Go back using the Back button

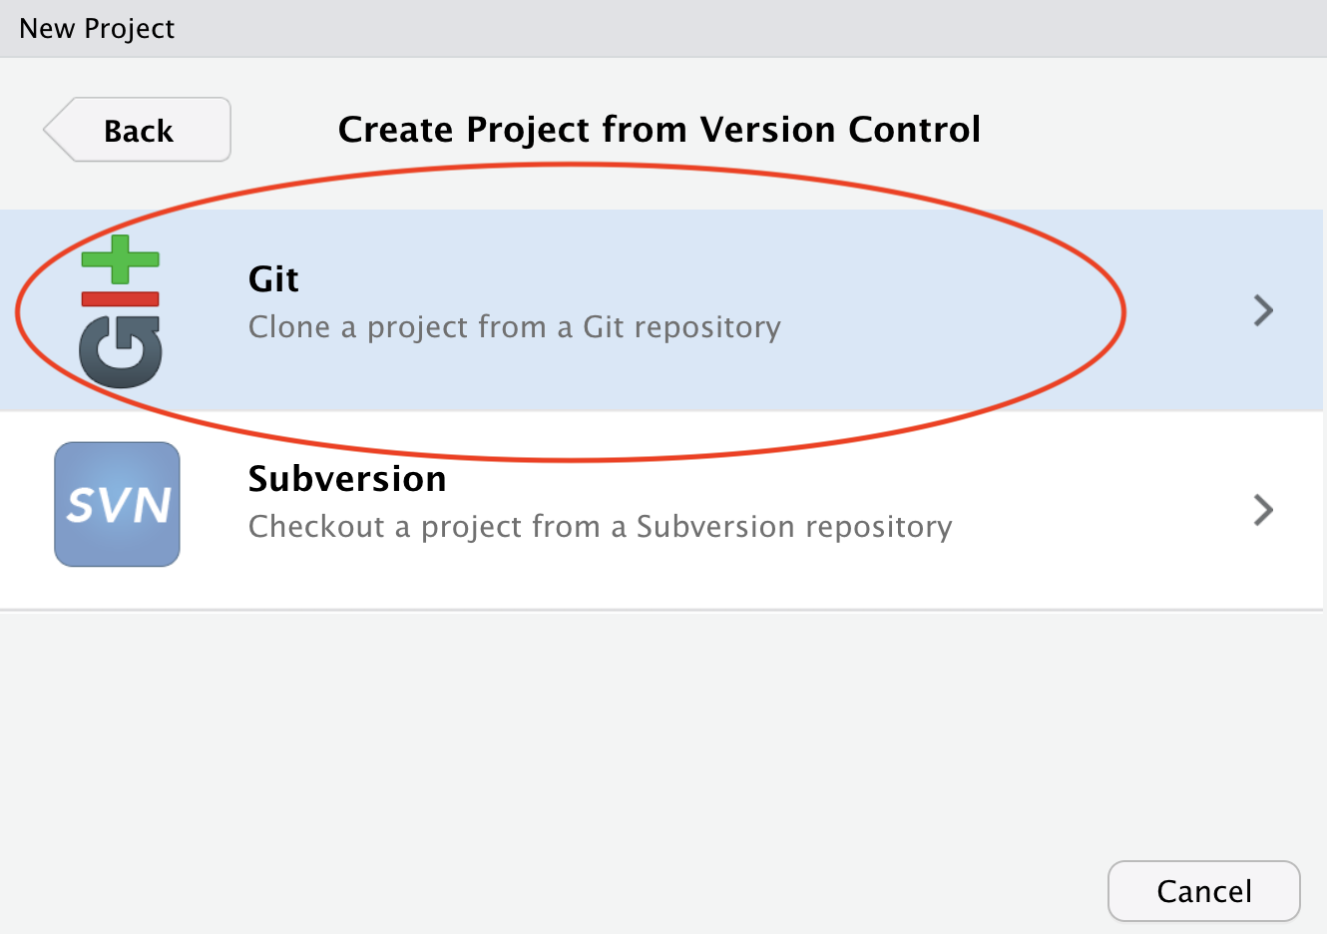tap(138, 130)
